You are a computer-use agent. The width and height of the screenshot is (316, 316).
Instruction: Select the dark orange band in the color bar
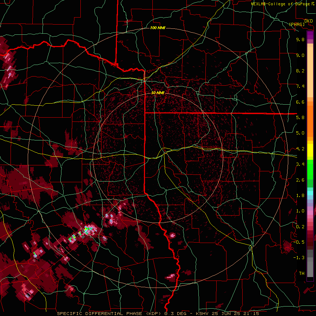pos(310,121)
